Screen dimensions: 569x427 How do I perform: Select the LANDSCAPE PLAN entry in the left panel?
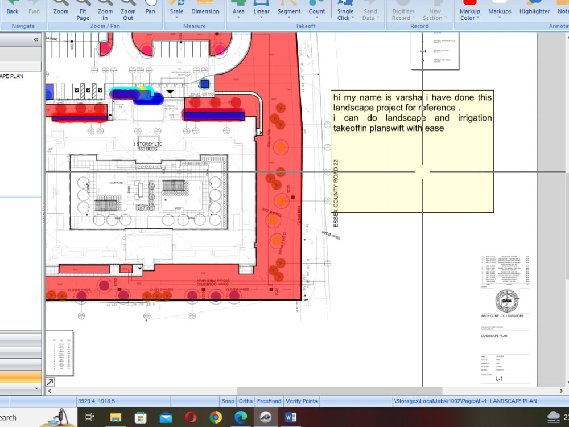pos(11,76)
